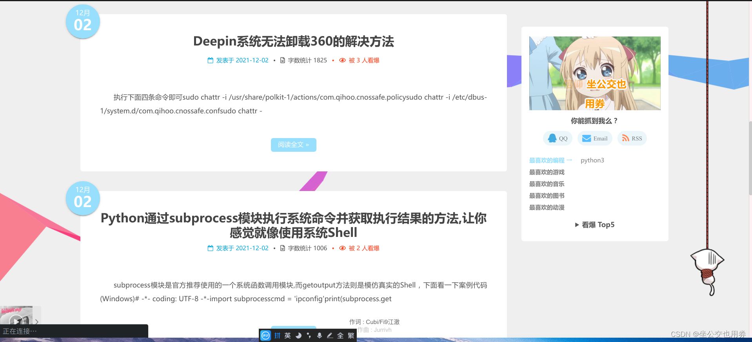Click '你能抓到我么？' caption text
Image resolution: width=752 pixels, height=342 pixels.
594,121
